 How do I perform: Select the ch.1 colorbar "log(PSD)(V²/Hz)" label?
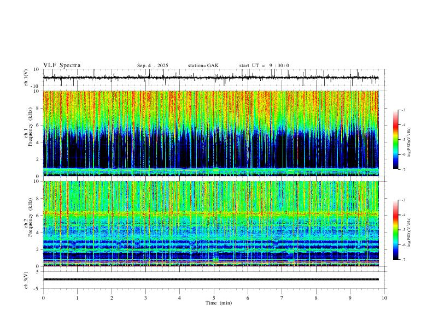pos(409,142)
